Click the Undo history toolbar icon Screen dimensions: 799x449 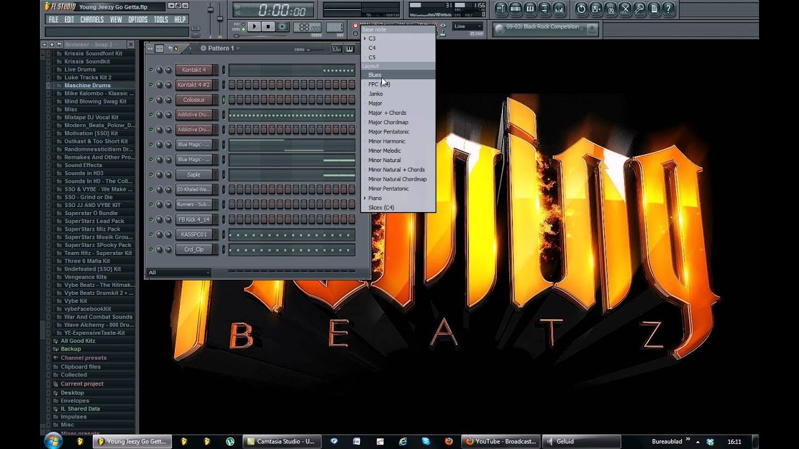[581, 9]
